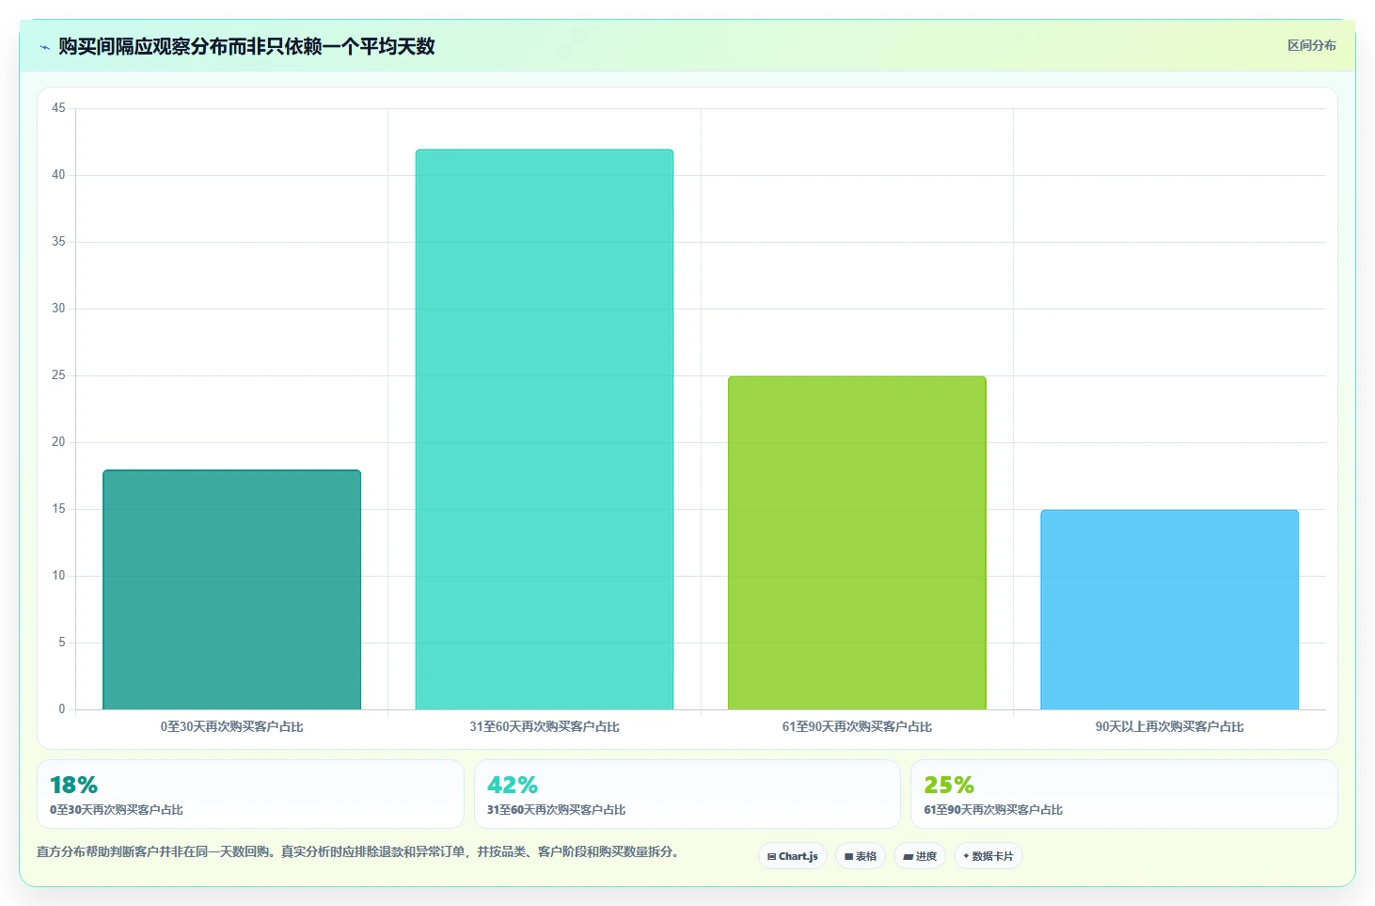Image resolution: width=1375 pixels, height=906 pixels.
Task: Select the 表格 chip
Action: tap(861, 856)
